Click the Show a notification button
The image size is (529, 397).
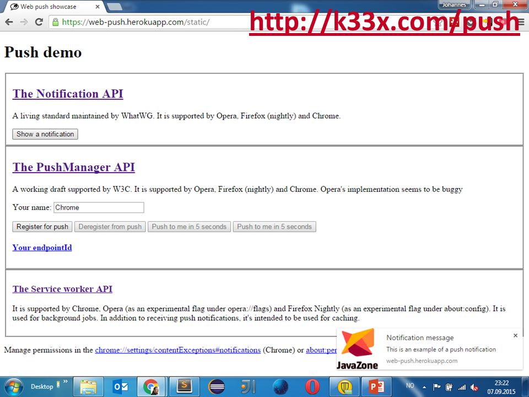[x=45, y=134]
